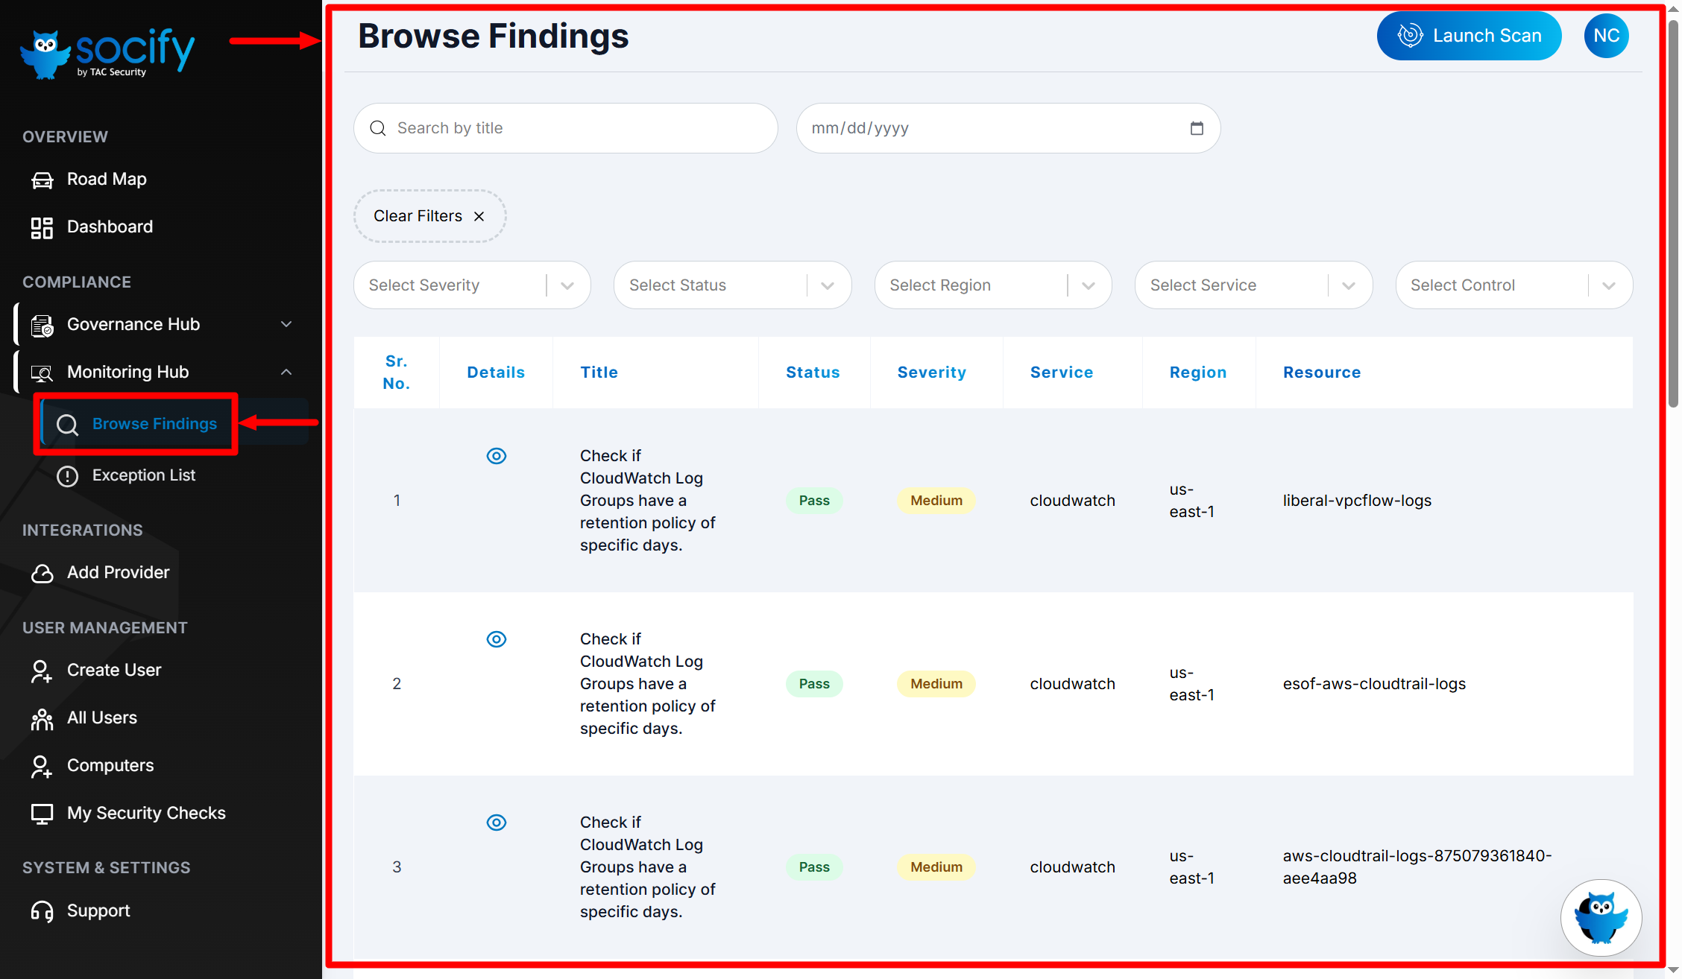Select Browse Findings in sidebar
This screenshot has width=1682, height=979.
pyautogui.click(x=154, y=424)
